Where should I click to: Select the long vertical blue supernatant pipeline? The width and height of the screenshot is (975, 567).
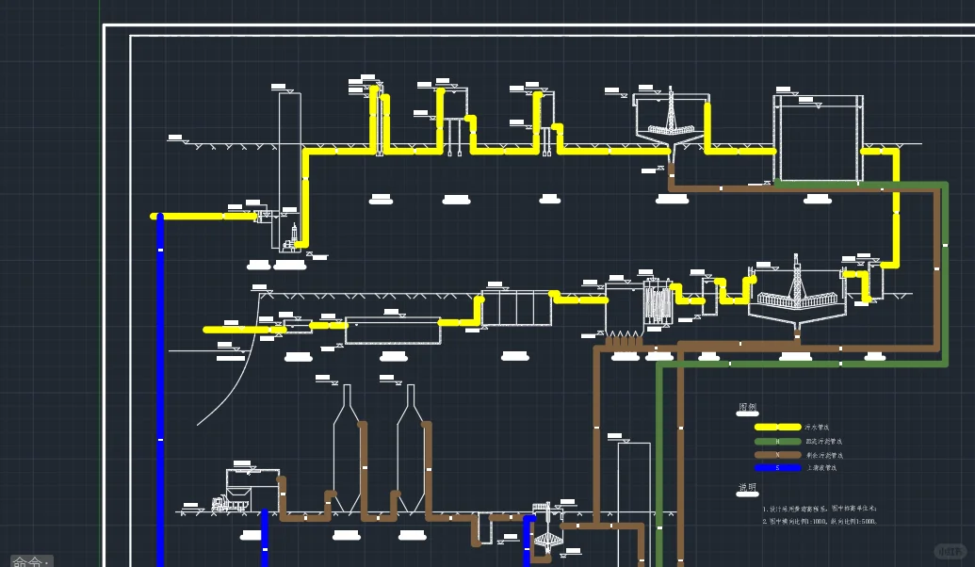pos(160,390)
